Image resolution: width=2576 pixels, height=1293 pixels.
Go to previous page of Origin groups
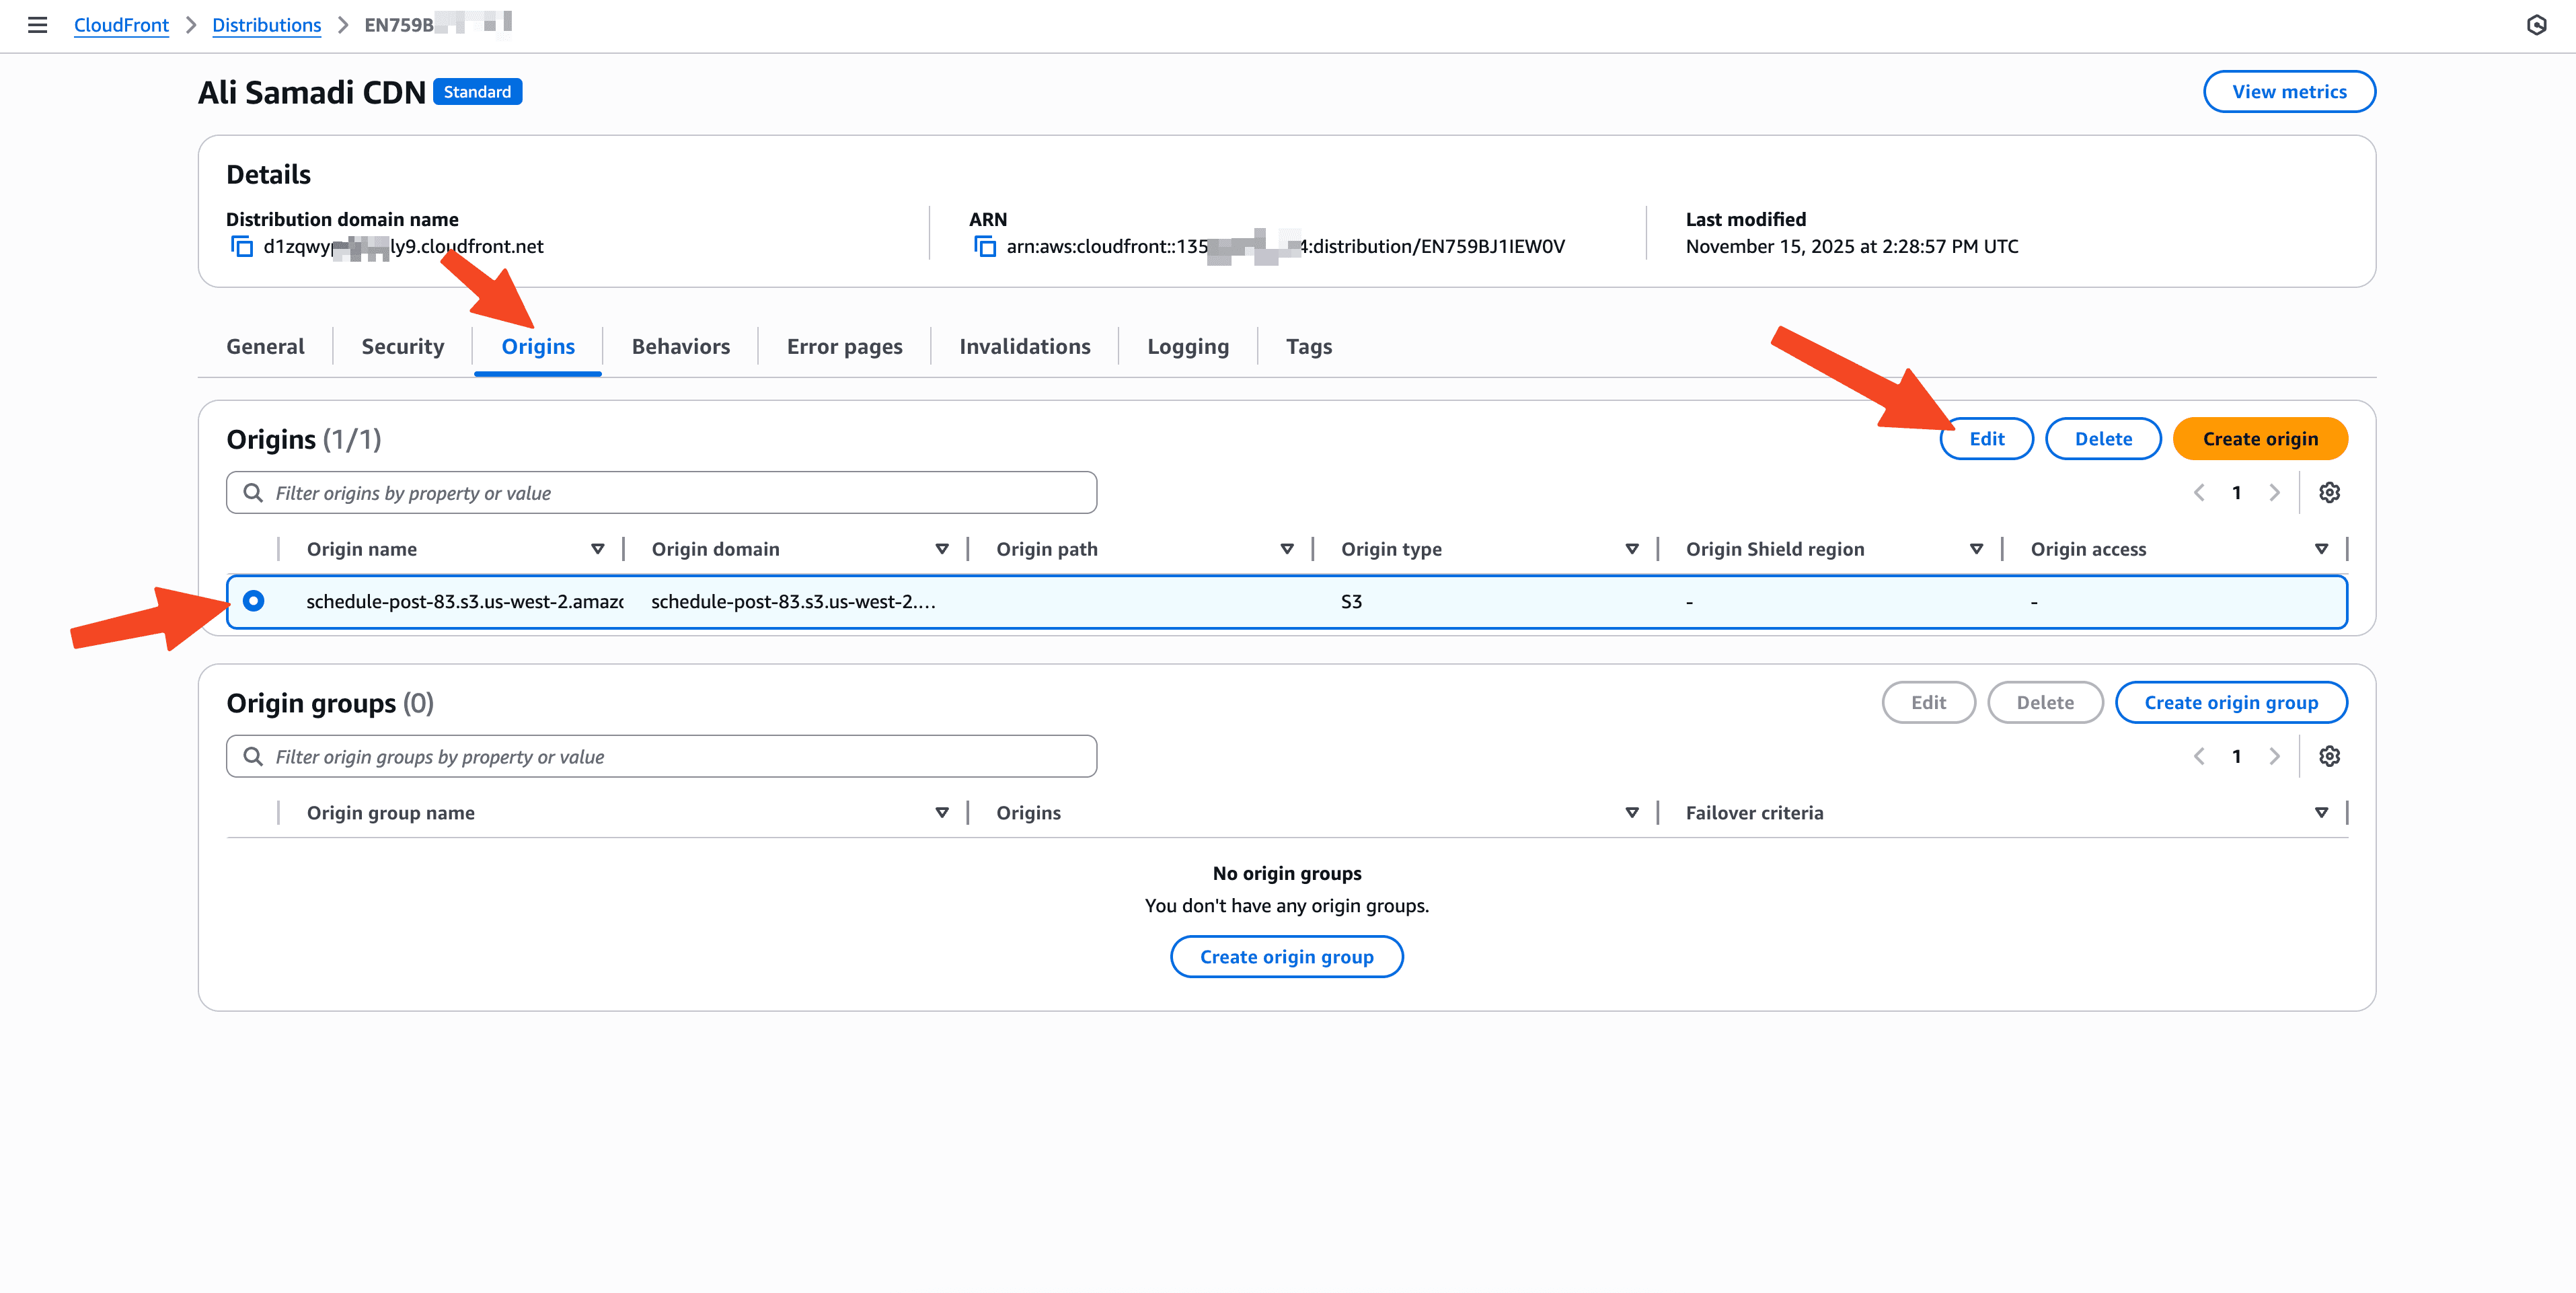click(x=2199, y=756)
